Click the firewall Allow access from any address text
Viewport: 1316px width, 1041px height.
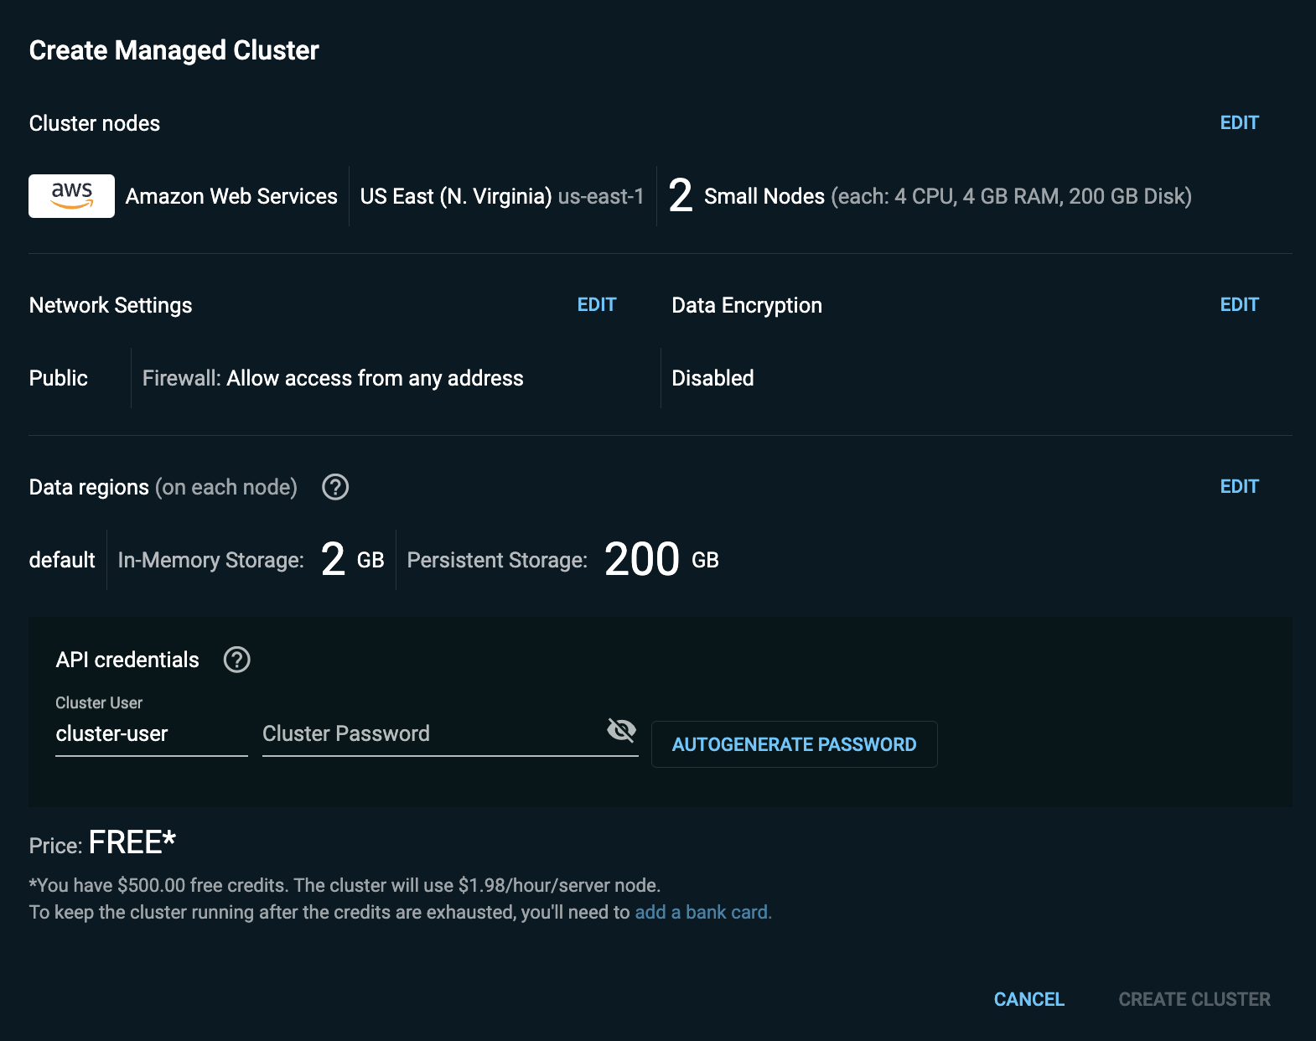coord(375,378)
